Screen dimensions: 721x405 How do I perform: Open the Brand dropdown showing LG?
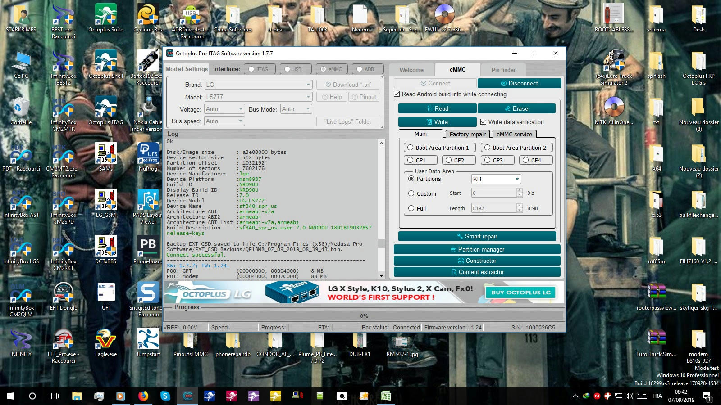point(258,85)
